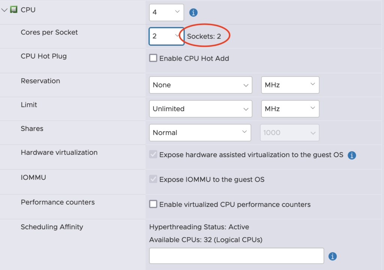
Task: Click the green CPU chip icon
Action: click(14, 10)
